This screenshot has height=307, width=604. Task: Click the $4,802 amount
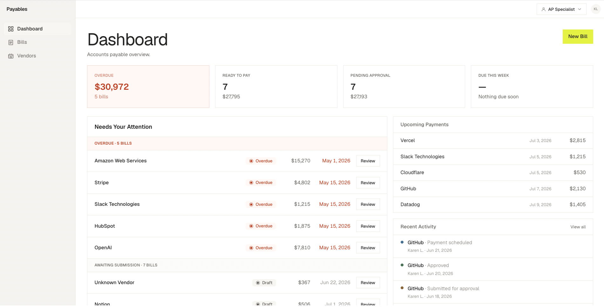pyautogui.click(x=302, y=183)
